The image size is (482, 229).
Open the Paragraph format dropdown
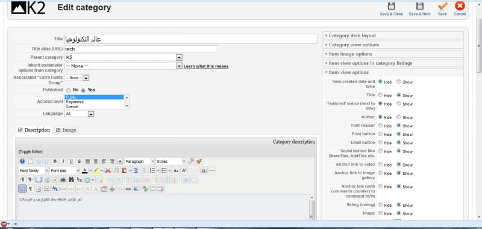coord(140,161)
